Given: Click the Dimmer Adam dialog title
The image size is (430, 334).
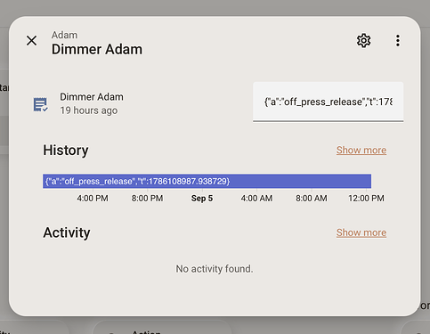Looking at the screenshot, I should click(97, 49).
